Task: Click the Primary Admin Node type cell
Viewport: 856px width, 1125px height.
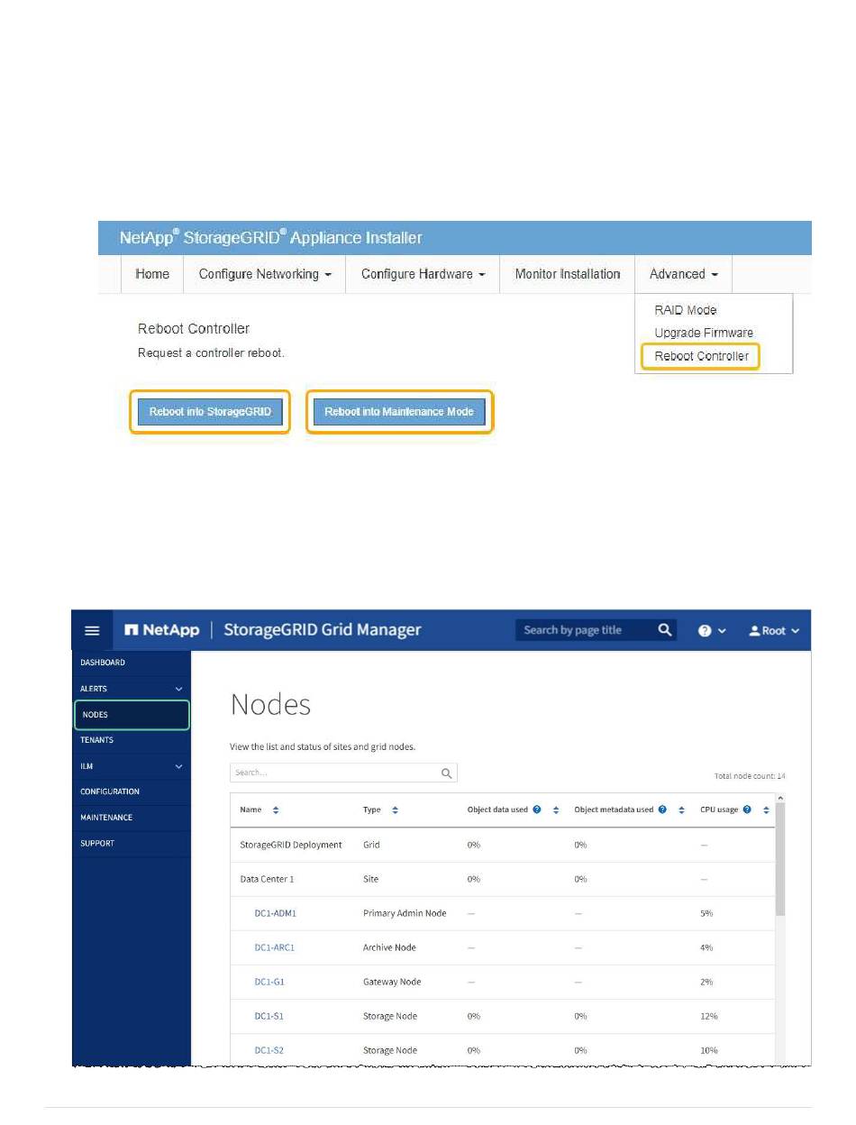Action: point(405,913)
